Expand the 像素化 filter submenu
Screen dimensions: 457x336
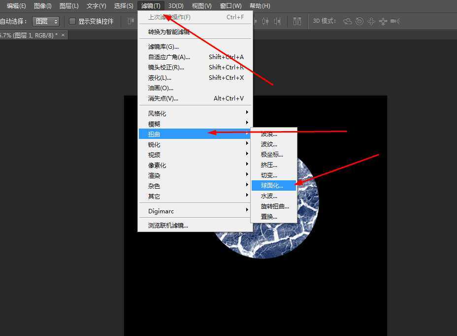click(157, 165)
